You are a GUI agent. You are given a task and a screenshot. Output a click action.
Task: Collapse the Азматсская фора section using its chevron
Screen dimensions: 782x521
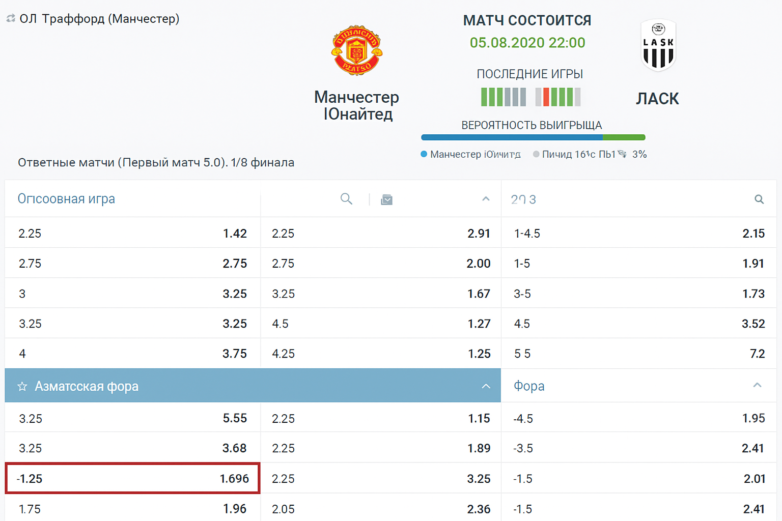(486, 386)
